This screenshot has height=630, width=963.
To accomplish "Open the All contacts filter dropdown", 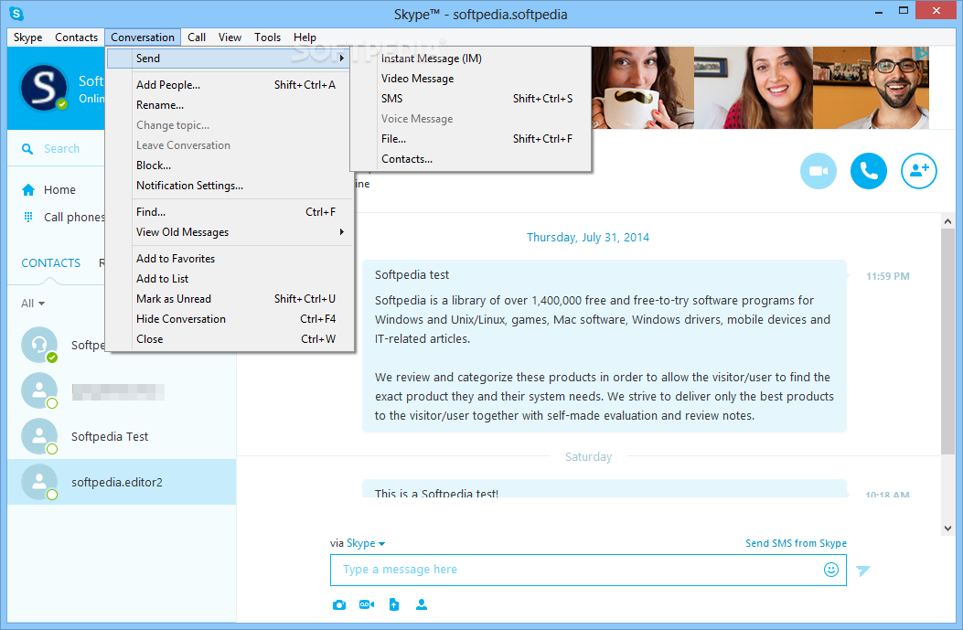I will (33, 304).
